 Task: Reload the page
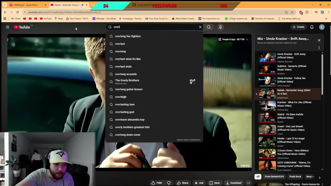tap(18, 12)
